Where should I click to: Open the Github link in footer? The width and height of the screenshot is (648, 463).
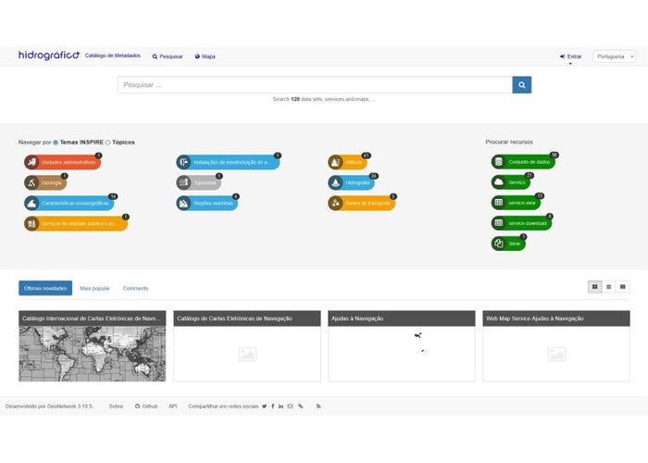146,407
